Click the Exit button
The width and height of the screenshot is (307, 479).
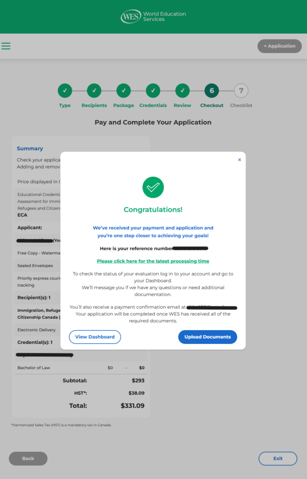coord(278,458)
